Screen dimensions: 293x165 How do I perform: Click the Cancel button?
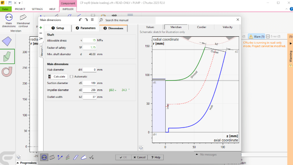click(x=139, y=157)
